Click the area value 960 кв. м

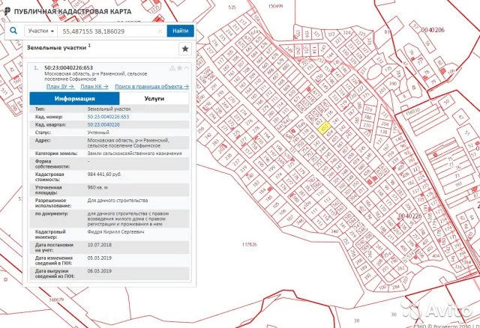tap(97, 187)
